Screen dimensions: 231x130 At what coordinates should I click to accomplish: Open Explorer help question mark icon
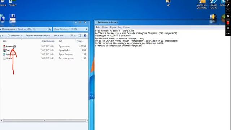click(x=85, y=35)
